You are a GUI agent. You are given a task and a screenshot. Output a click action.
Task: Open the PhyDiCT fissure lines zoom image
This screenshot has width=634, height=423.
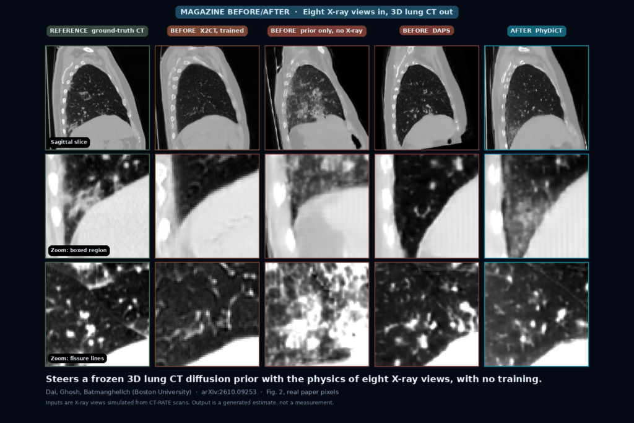coord(537,314)
